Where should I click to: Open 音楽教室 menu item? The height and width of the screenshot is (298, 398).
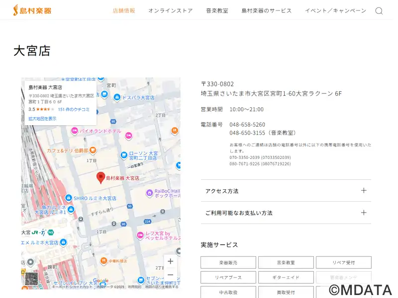(x=217, y=10)
